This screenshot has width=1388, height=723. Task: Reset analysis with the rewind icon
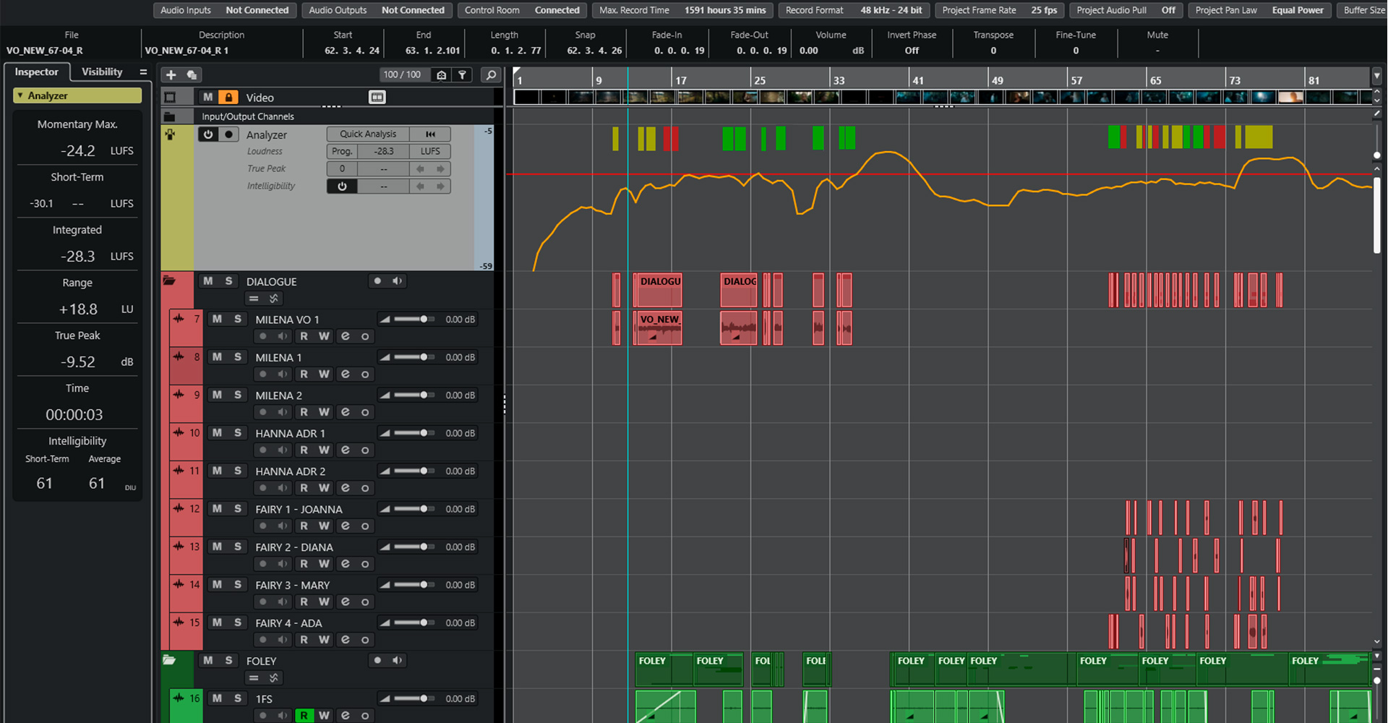(x=430, y=134)
